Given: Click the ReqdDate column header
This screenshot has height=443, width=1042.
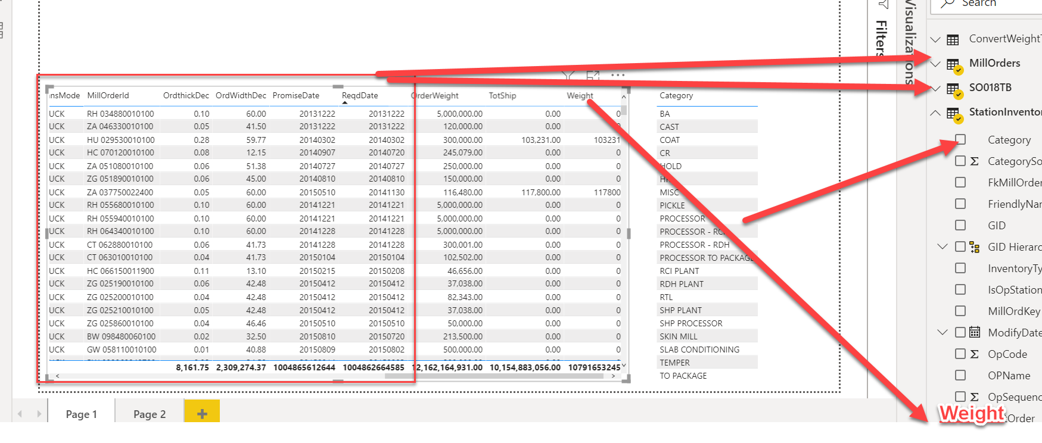Looking at the screenshot, I should [x=360, y=96].
